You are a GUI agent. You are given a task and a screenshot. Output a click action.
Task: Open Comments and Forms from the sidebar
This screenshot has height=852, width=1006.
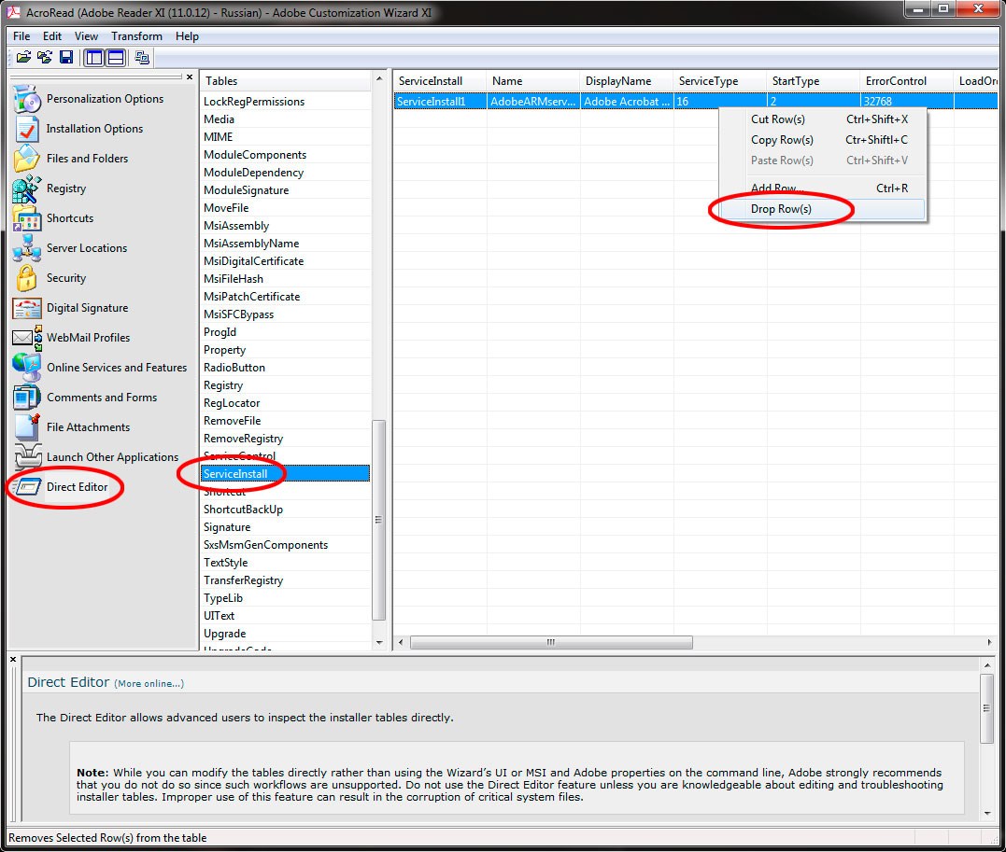pyautogui.click(x=102, y=398)
